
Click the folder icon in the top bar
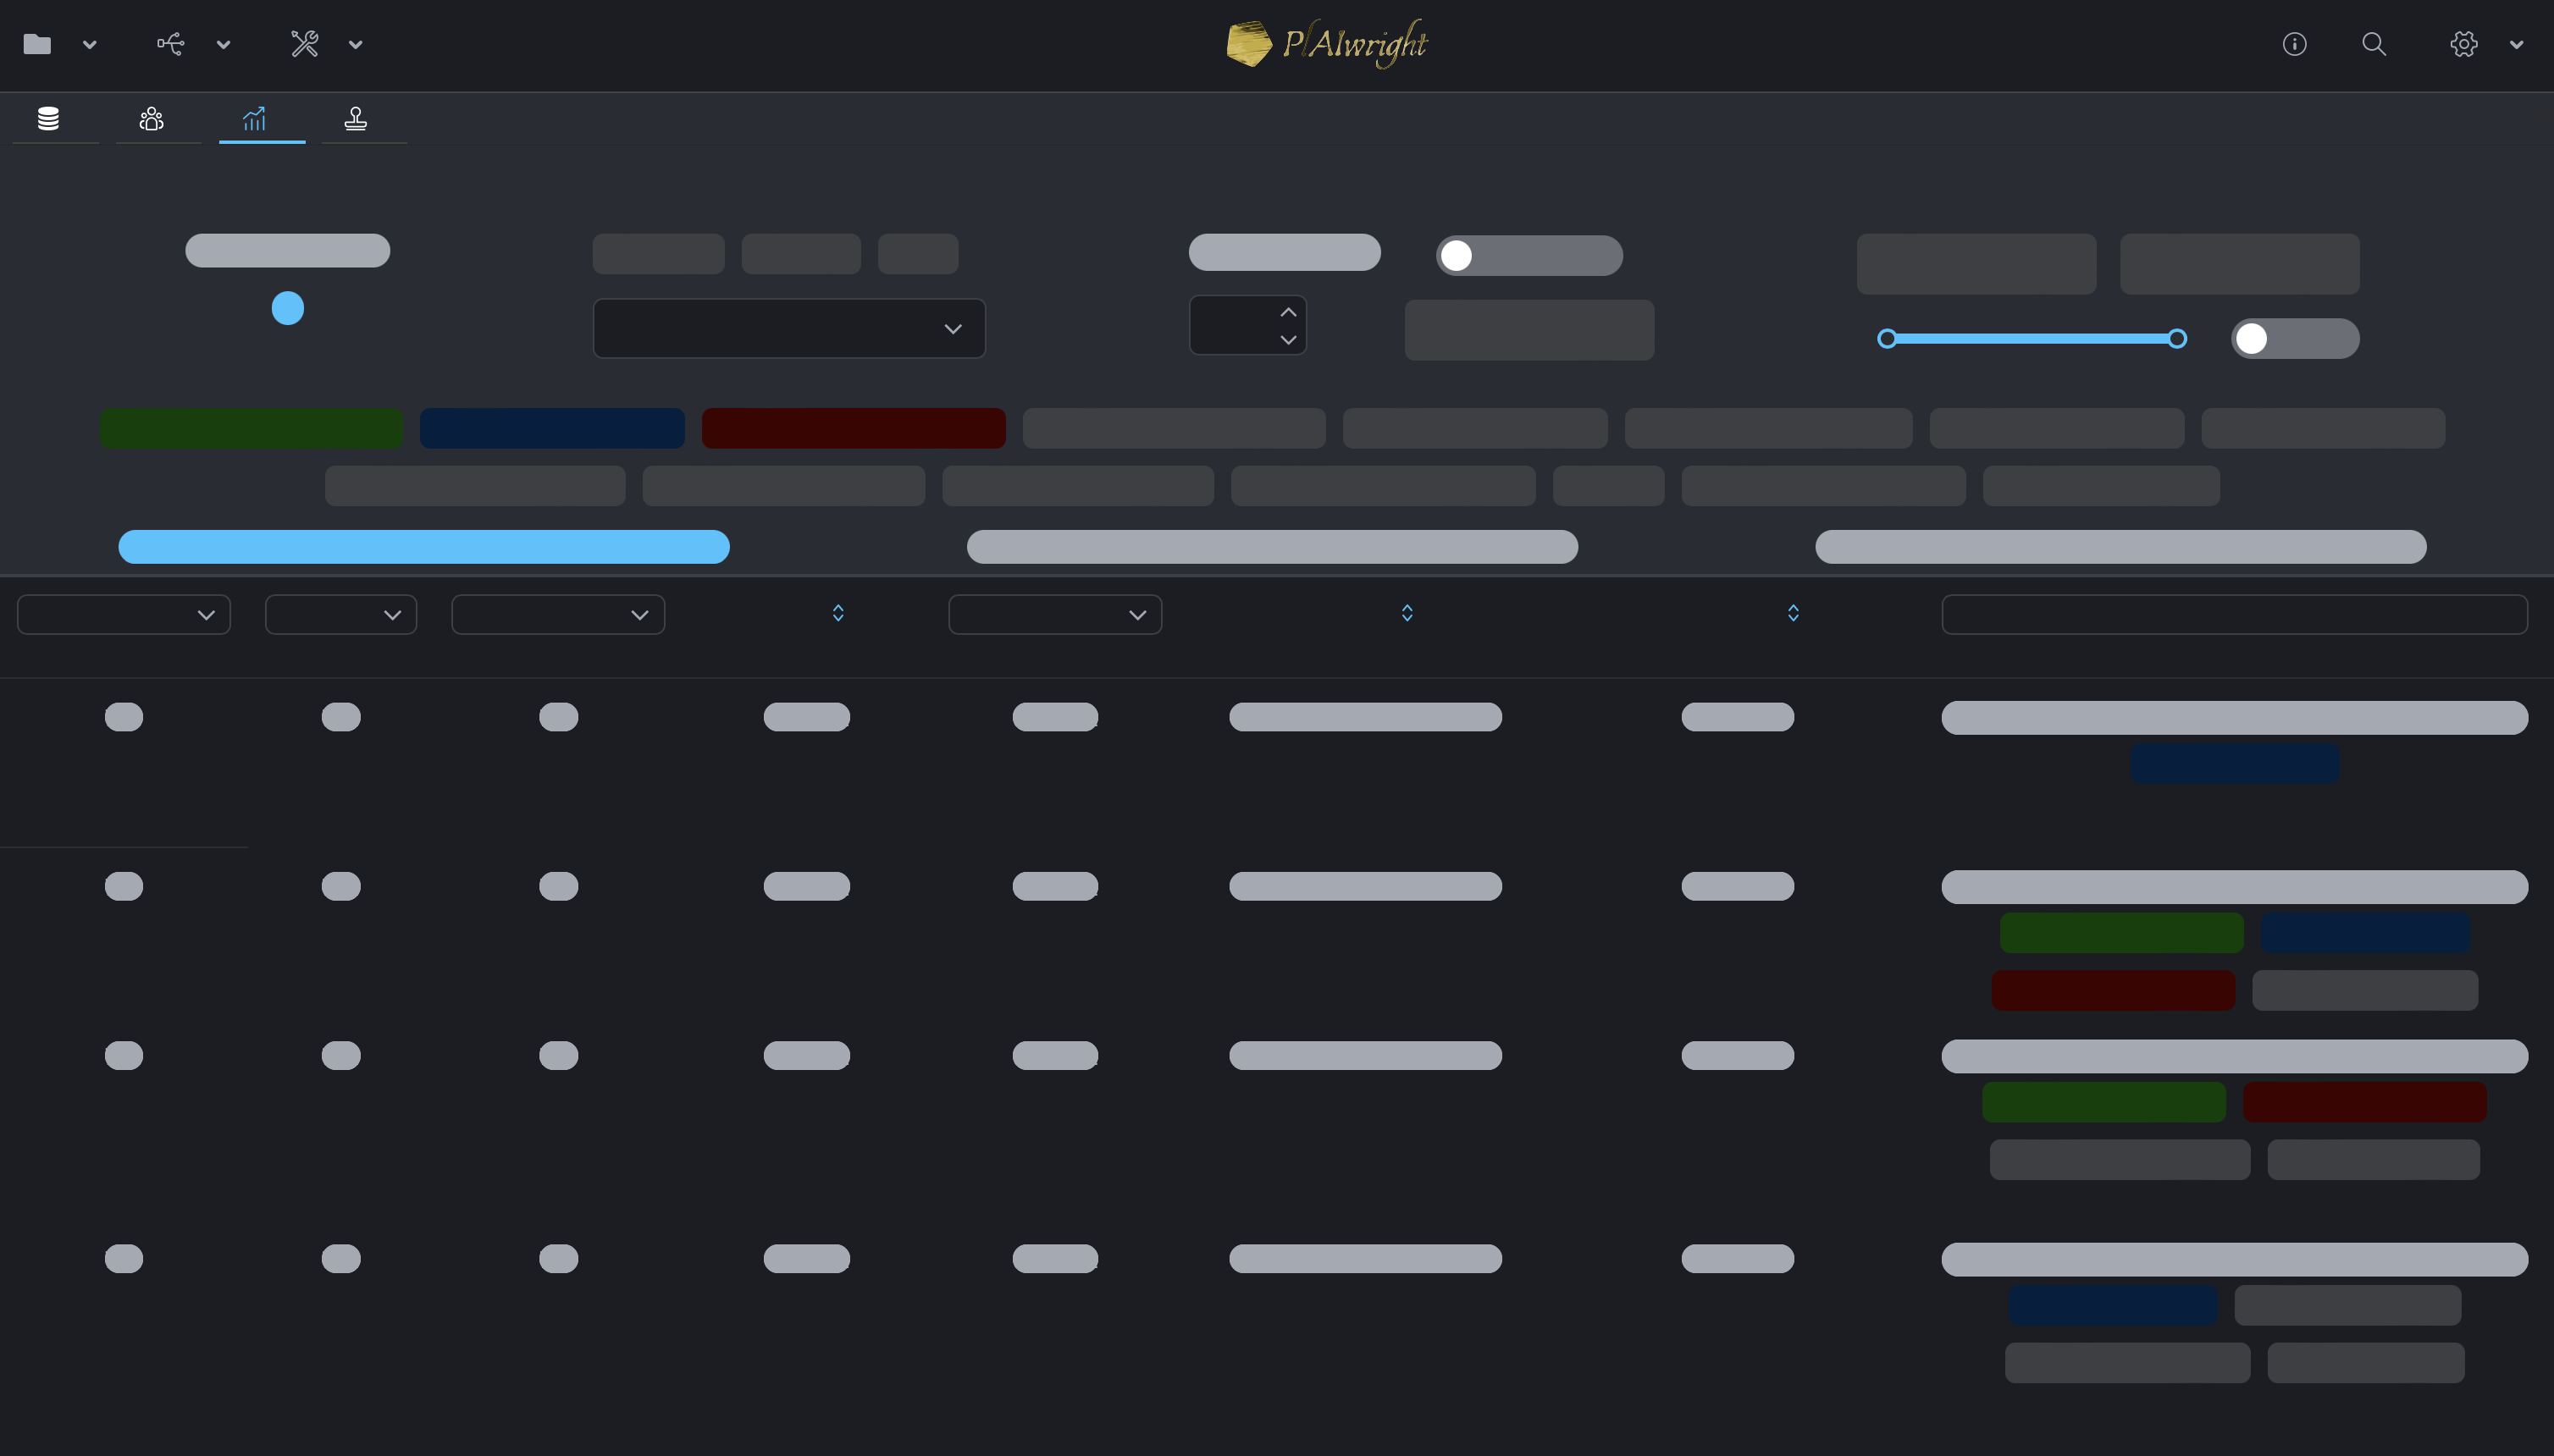click(37, 44)
